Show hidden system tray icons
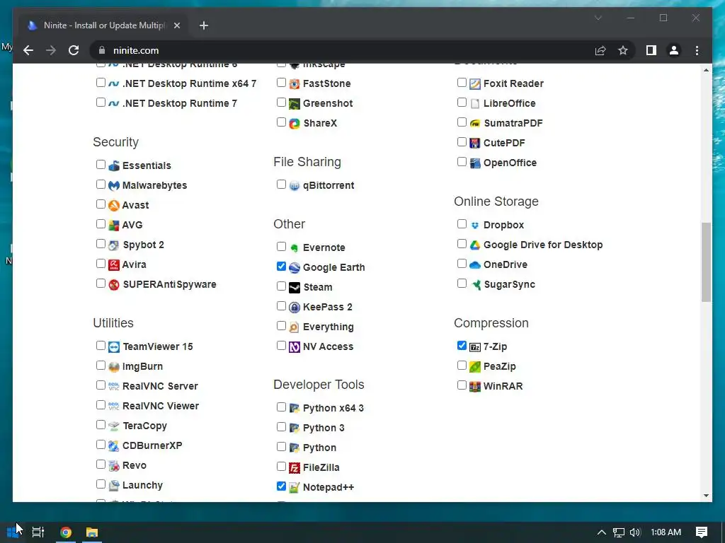This screenshot has height=543, width=725. click(x=602, y=532)
